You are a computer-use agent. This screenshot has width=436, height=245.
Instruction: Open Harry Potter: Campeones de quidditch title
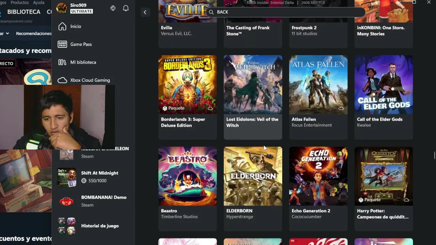tap(383, 214)
